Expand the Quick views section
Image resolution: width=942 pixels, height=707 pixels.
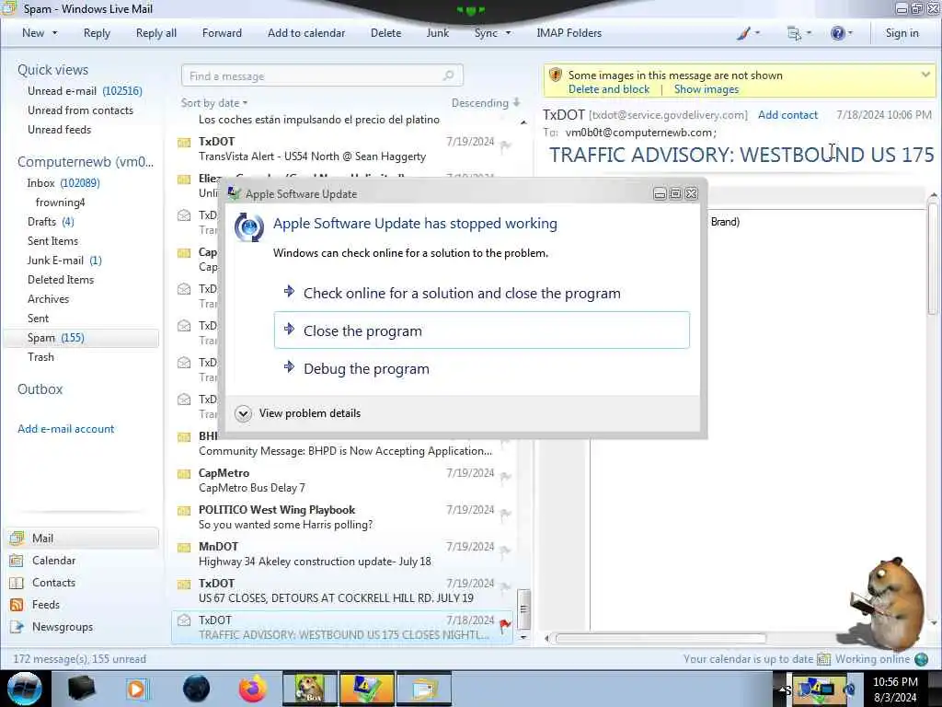[52, 70]
